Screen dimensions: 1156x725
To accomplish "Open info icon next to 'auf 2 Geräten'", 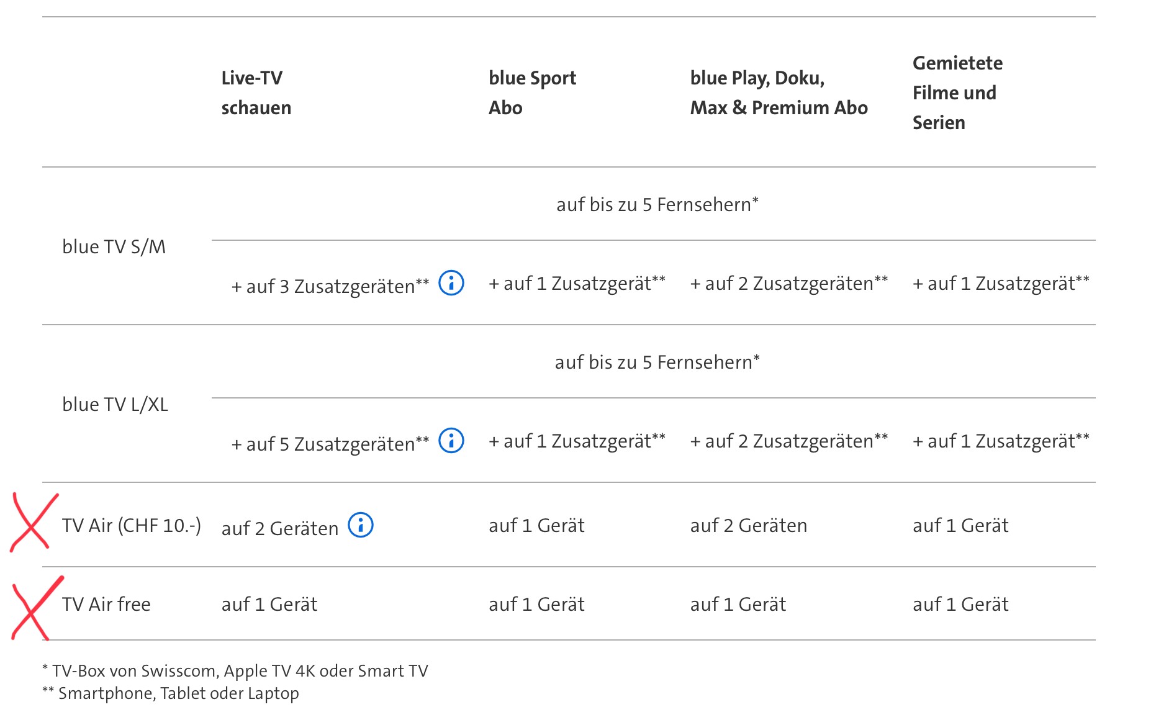I will (361, 525).
